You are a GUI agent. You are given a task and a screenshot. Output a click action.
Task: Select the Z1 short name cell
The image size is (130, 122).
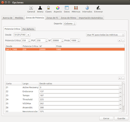14,88
